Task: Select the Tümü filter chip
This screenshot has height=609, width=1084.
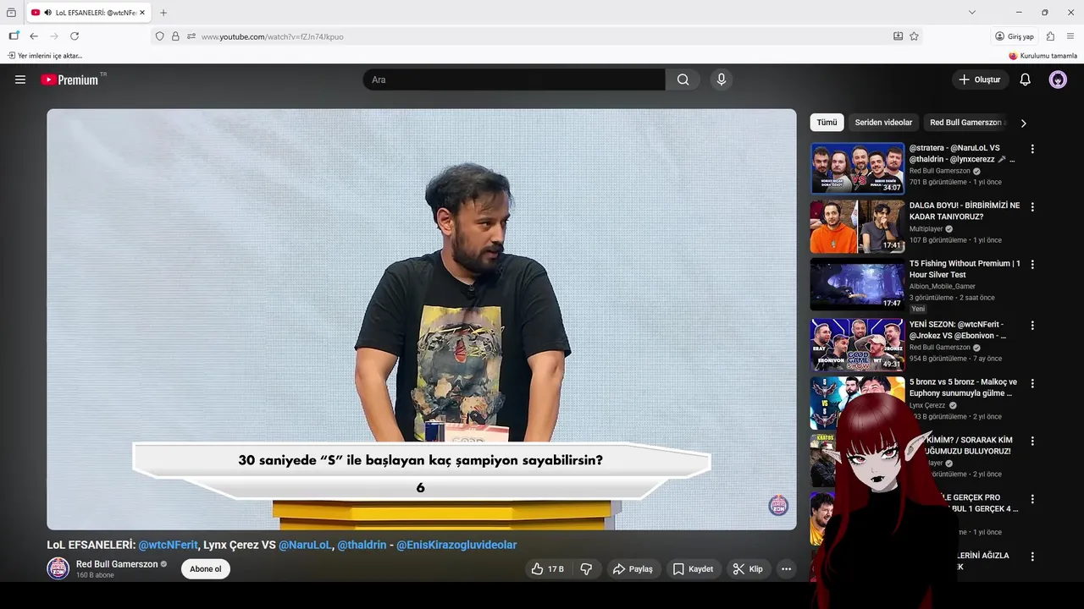Action: coord(827,123)
